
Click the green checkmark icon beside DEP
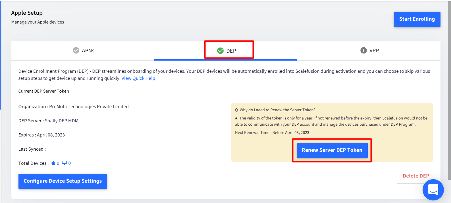click(220, 51)
